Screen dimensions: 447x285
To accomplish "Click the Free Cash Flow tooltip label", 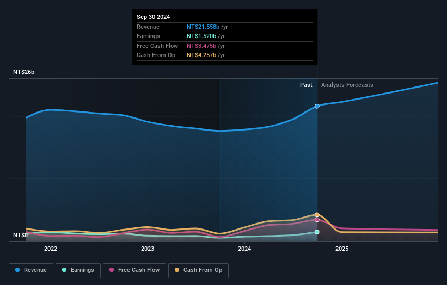I will (157, 46).
